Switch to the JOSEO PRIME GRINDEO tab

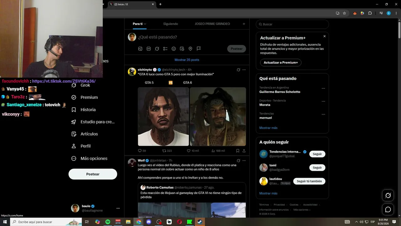pyautogui.click(x=212, y=24)
